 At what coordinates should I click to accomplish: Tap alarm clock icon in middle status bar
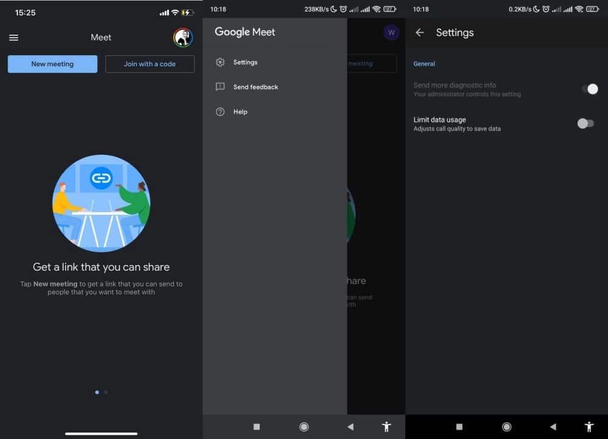[343, 9]
